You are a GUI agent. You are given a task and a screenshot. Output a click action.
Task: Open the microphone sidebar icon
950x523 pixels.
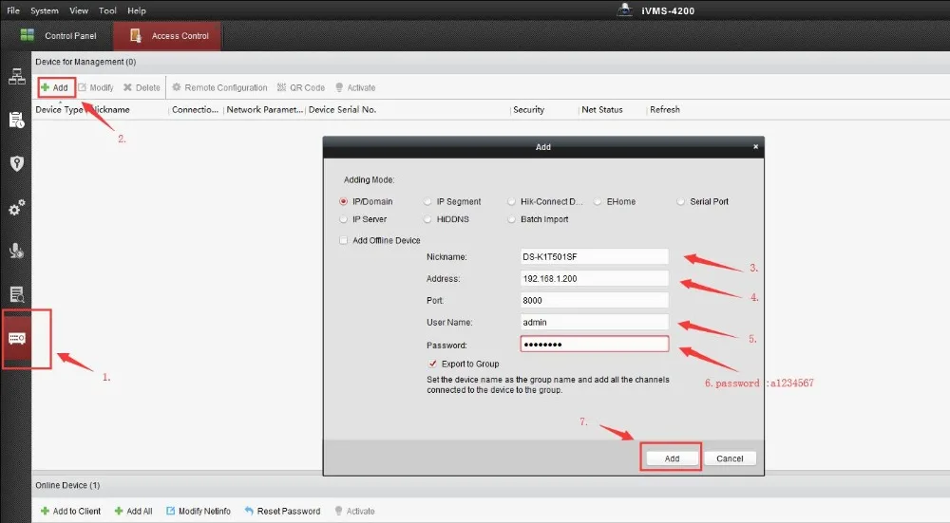tap(16, 251)
